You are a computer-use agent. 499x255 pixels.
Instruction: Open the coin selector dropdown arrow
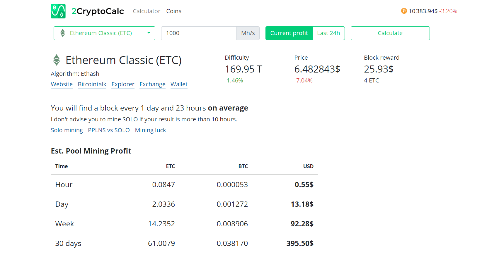tap(149, 33)
